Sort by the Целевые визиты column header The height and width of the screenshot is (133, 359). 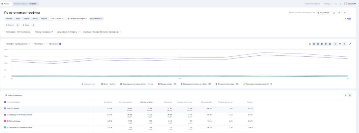[x=147, y=102]
